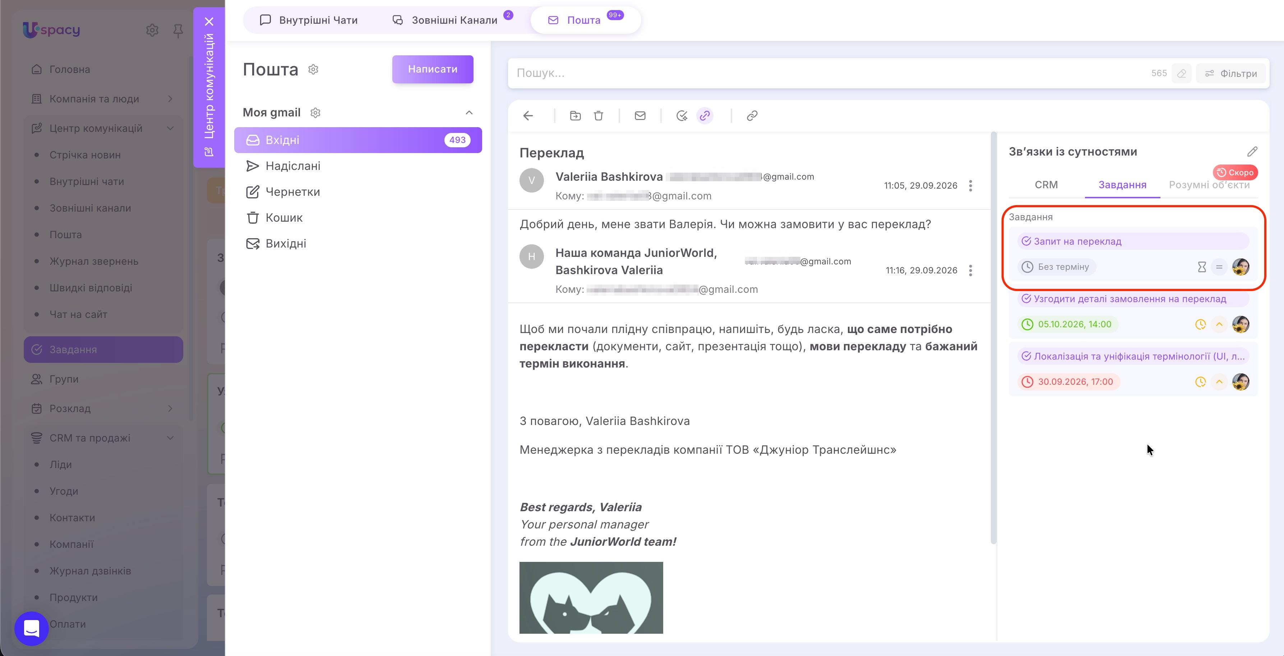Open the CRM tab in the entities panel
Viewport: 1284px width, 656px height.
coord(1046,185)
